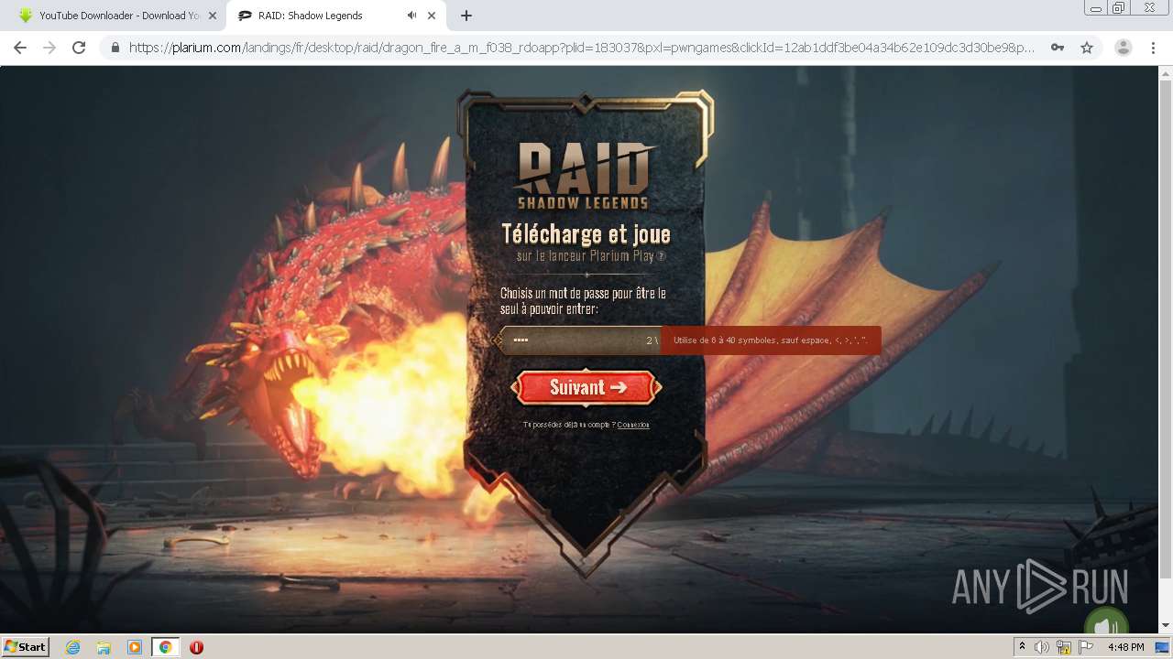Click the Plarium Play help question mark
1173x659 pixels.
(x=662, y=256)
